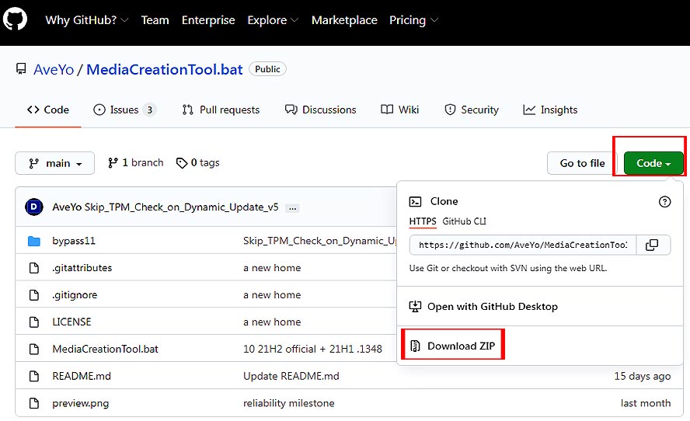The image size is (690, 421).
Task: Click the HTTPS clone URL input field
Action: (x=523, y=245)
